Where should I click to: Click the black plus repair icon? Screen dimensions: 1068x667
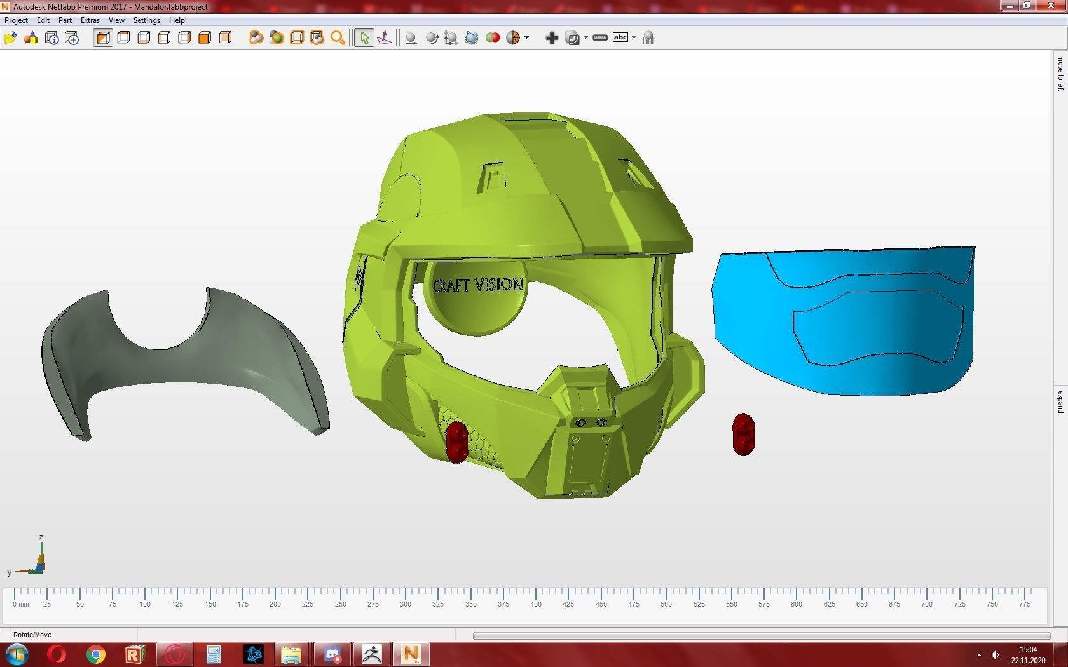pyautogui.click(x=552, y=38)
